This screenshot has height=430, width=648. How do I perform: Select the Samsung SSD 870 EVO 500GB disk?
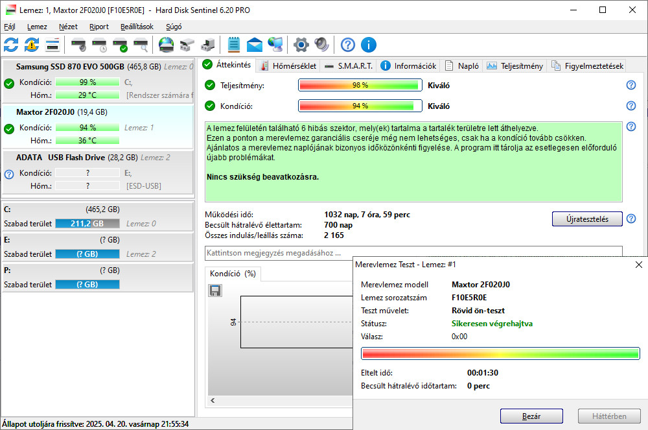point(98,82)
